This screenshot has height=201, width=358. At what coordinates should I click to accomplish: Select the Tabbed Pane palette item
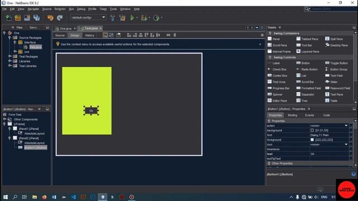(x=307, y=39)
